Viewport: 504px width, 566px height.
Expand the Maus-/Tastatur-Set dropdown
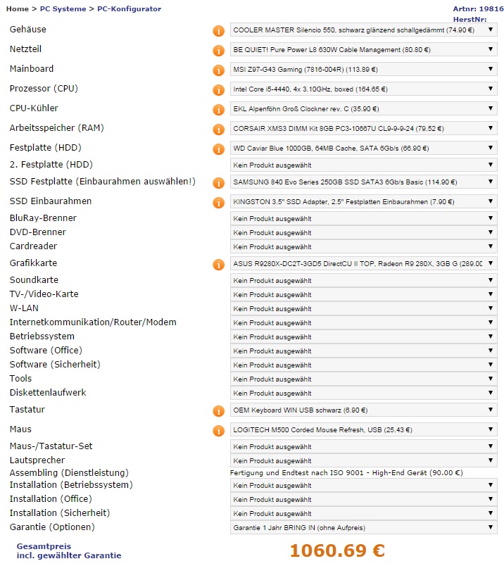[x=363, y=446]
